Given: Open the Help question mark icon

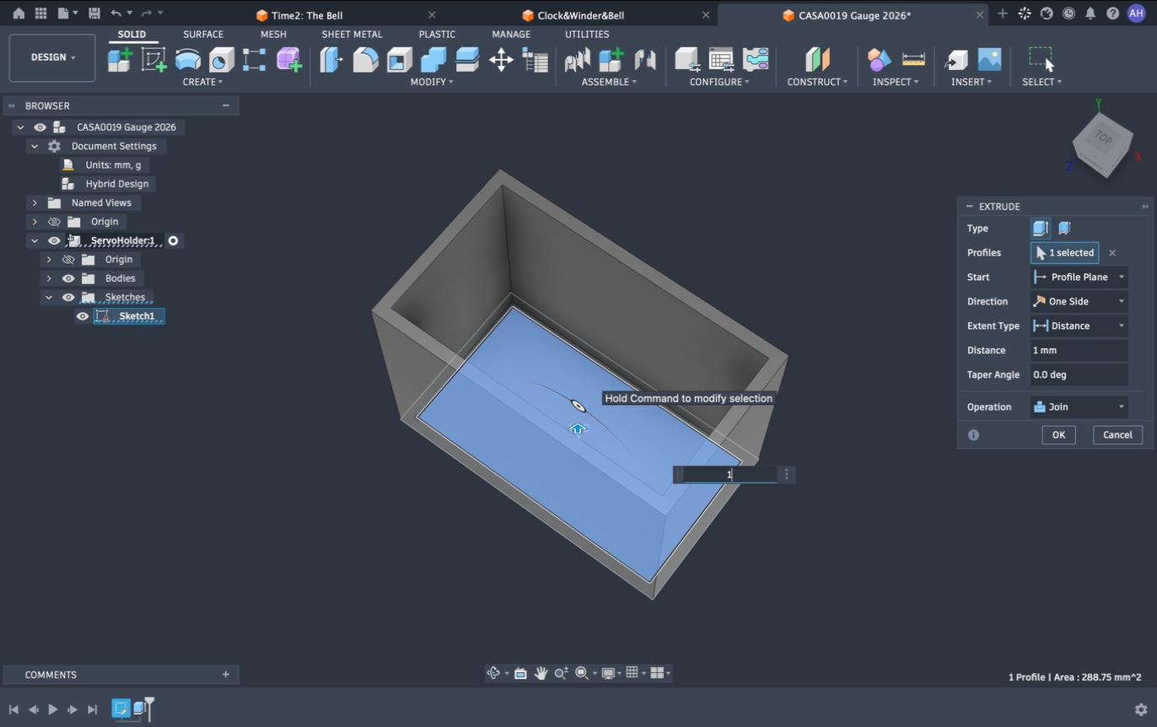Looking at the screenshot, I should pyautogui.click(x=1112, y=13).
